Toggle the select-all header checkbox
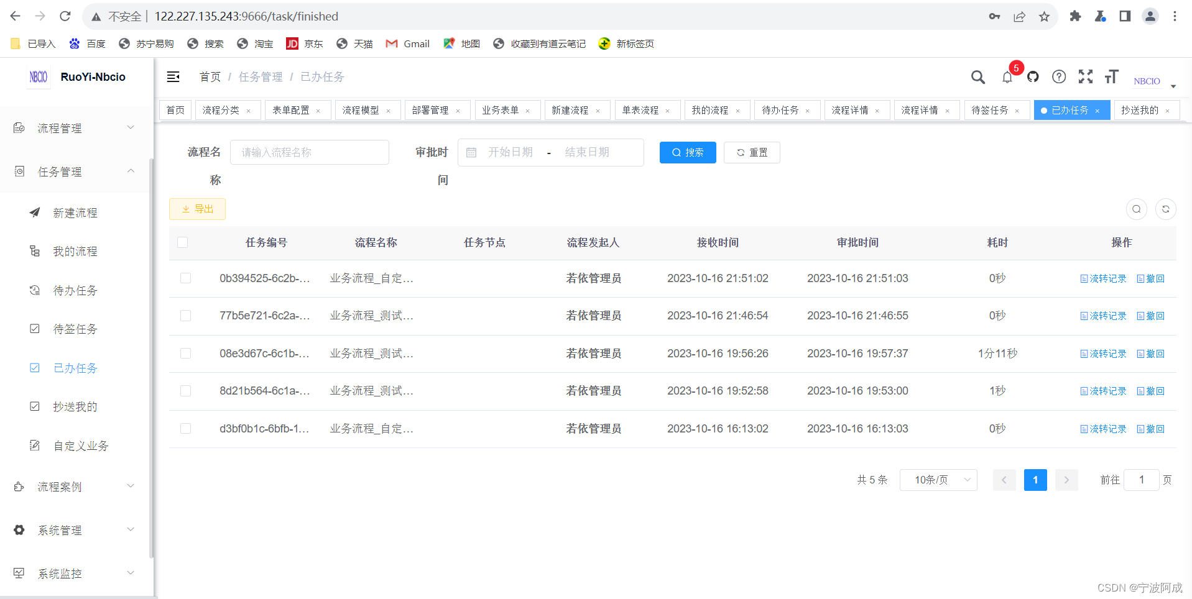Image resolution: width=1192 pixels, height=599 pixels. pos(182,242)
